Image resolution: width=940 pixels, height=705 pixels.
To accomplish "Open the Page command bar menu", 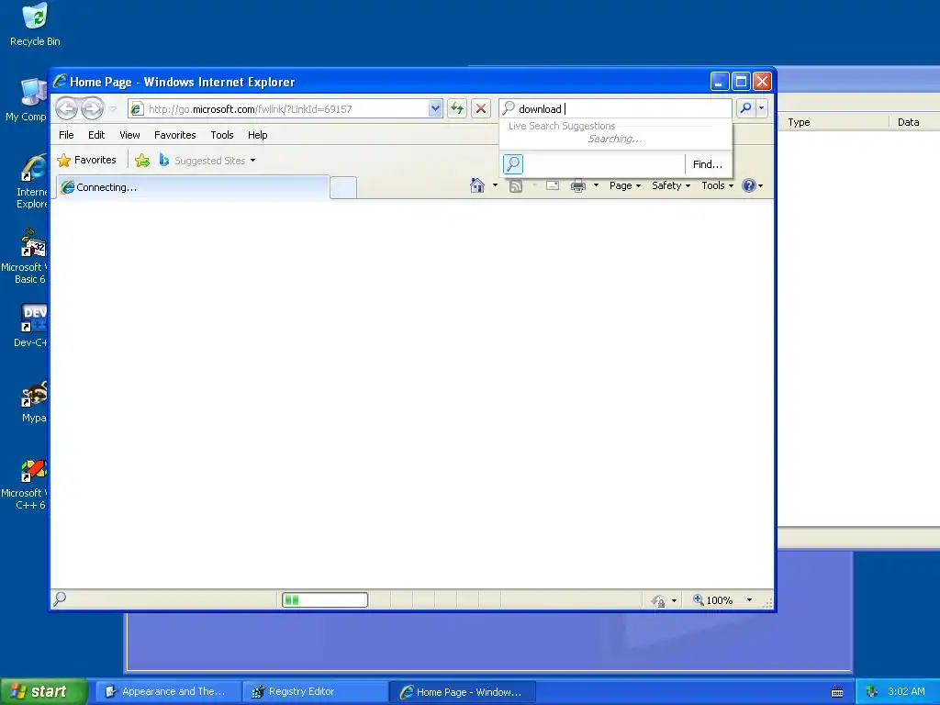I will 625,185.
